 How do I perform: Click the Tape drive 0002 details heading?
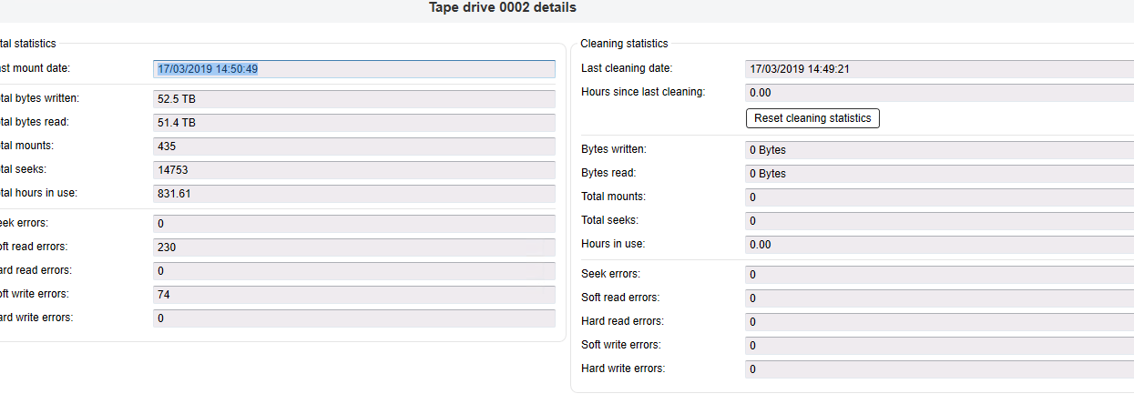coord(502,7)
